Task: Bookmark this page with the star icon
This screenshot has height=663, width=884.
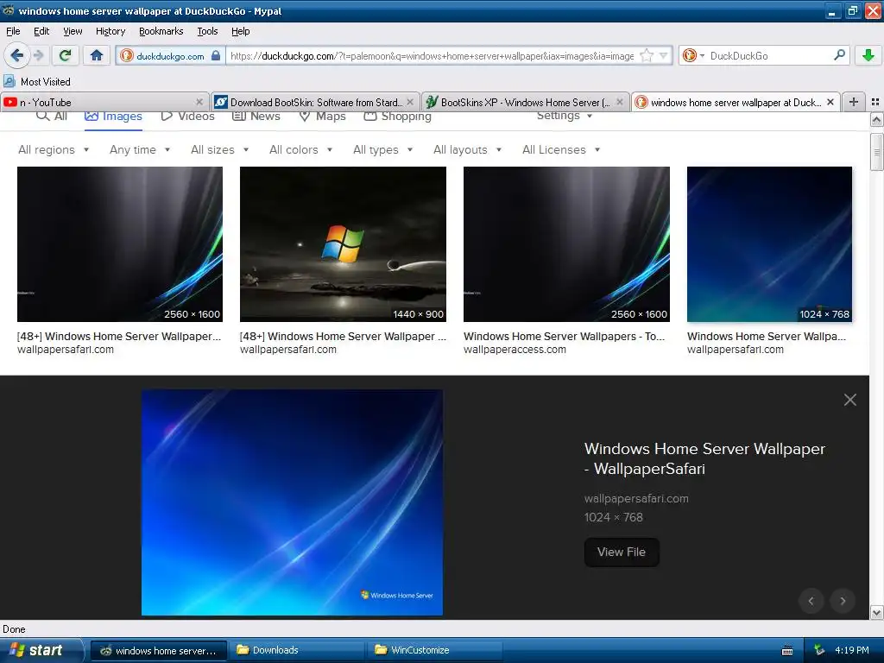Action: pos(647,56)
